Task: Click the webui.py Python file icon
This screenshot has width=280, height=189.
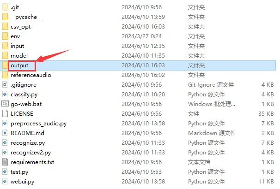Action: (5, 181)
